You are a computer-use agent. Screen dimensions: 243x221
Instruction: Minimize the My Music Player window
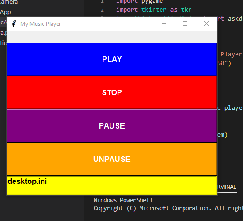164,24
